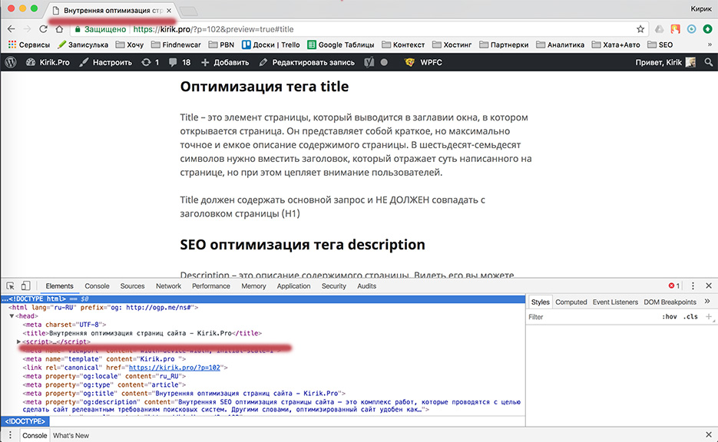Select the What's New drawer tab
718x442 pixels.
tap(71, 436)
